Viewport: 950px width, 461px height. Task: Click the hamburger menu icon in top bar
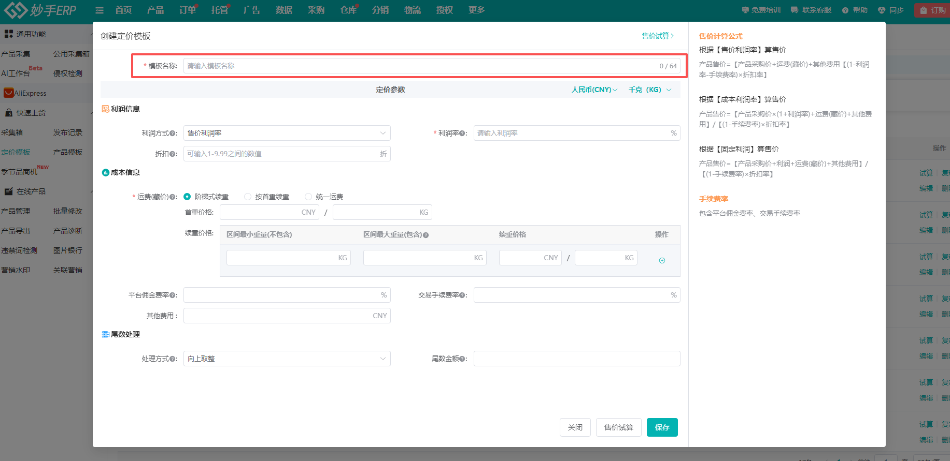point(100,10)
